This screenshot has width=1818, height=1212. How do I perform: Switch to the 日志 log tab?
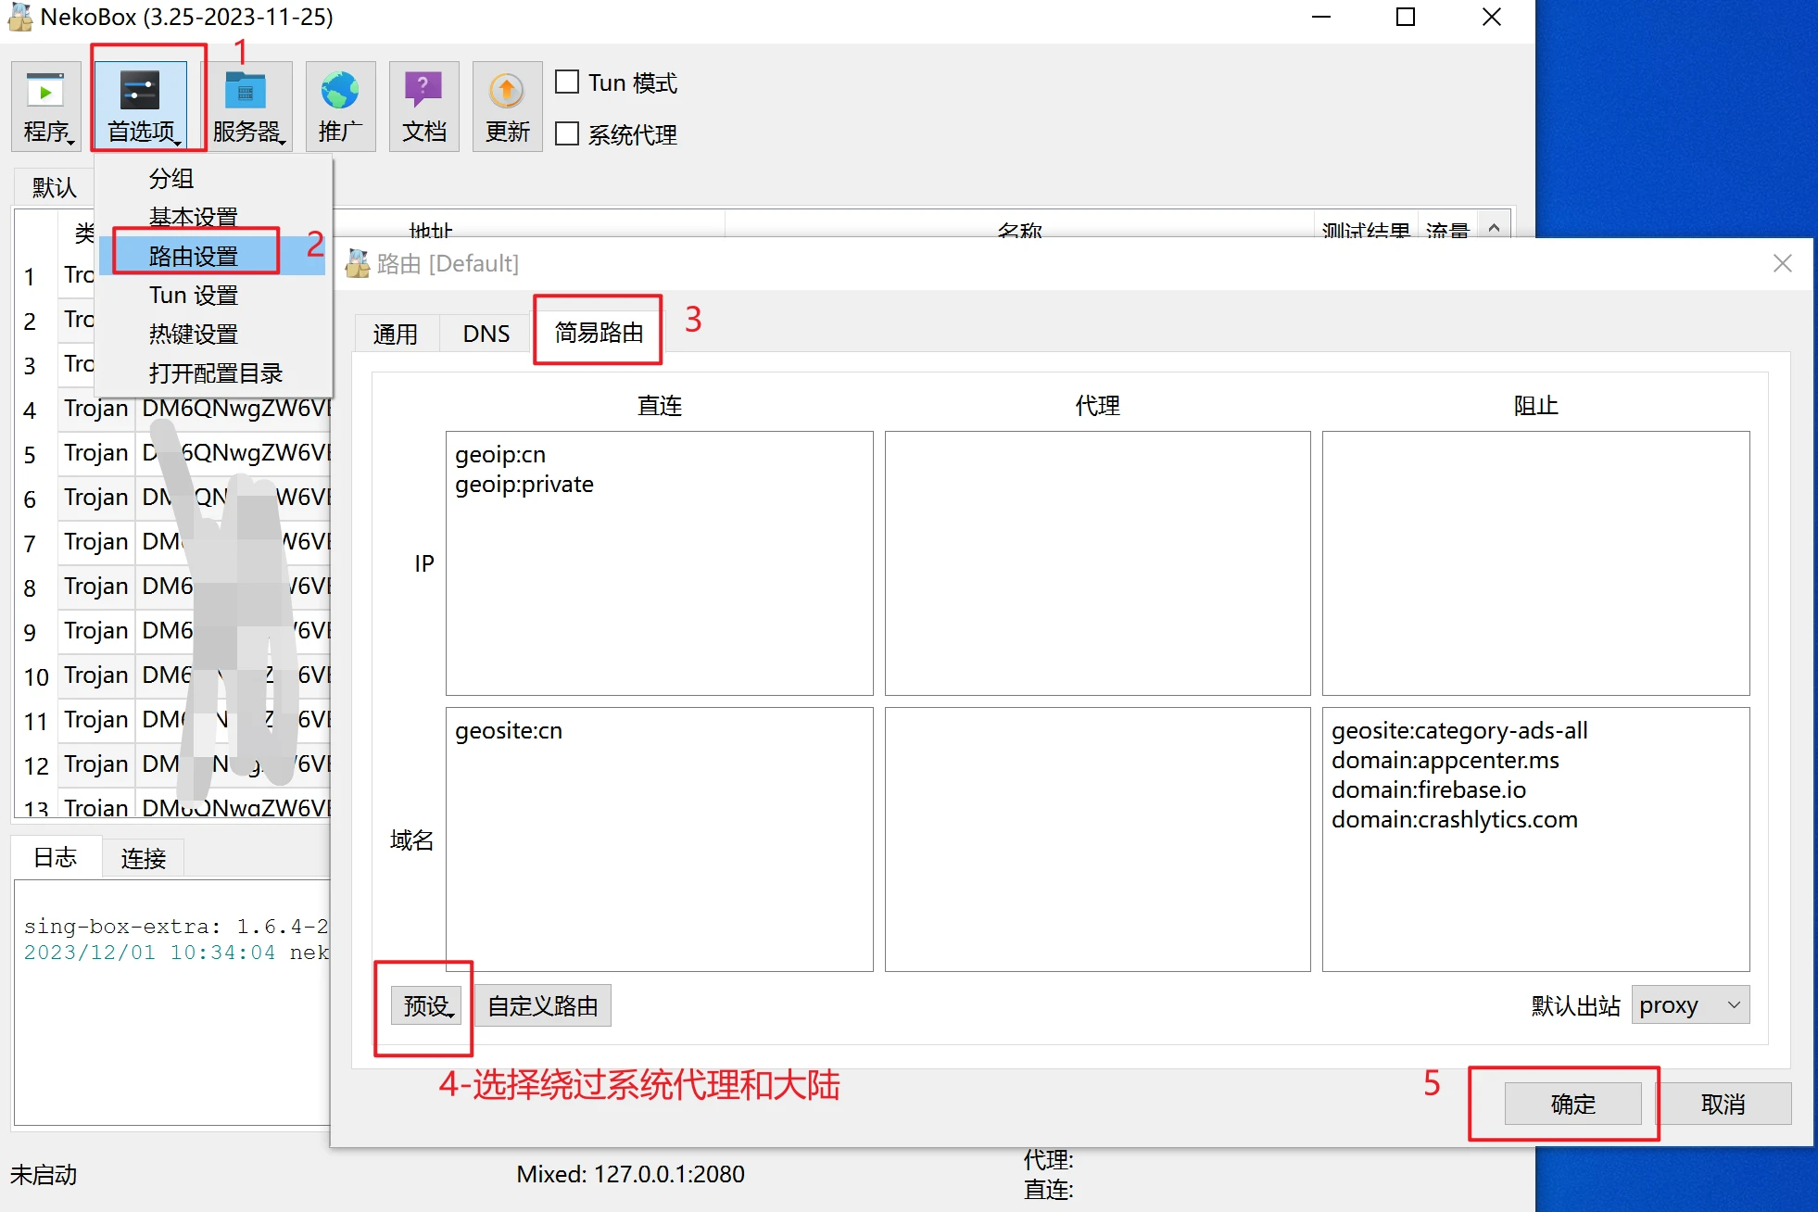tap(55, 857)
